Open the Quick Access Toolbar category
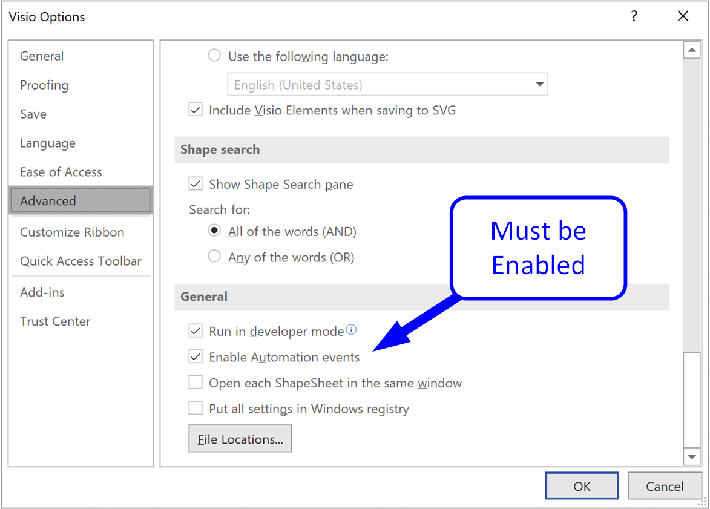 click(81, 261)
